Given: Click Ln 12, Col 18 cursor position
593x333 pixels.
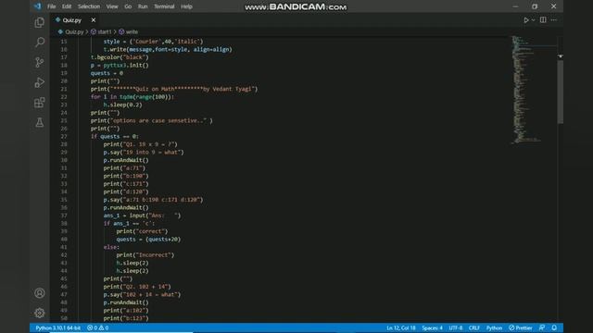Looking at the screenshot, I should click(401, 327).
